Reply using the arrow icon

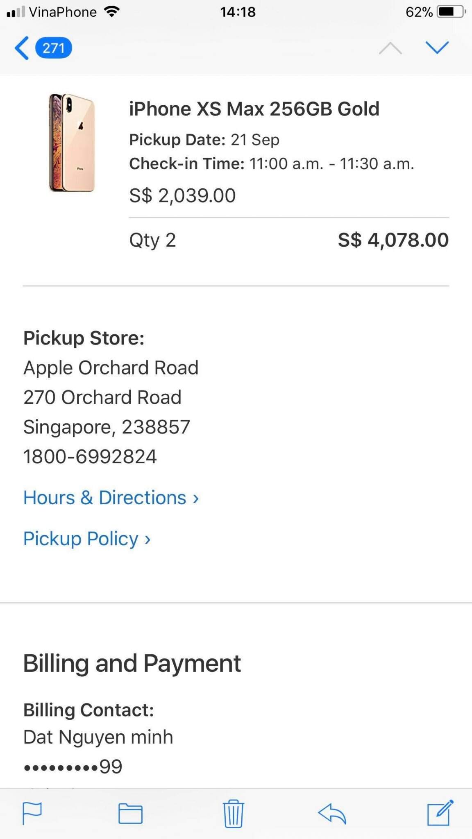[332, 813]
